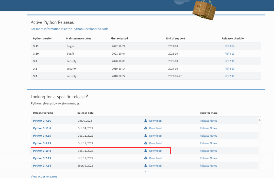Select version 3.10 in active releases table
Screen dimensions: 274x178
(x=36, y=54)
